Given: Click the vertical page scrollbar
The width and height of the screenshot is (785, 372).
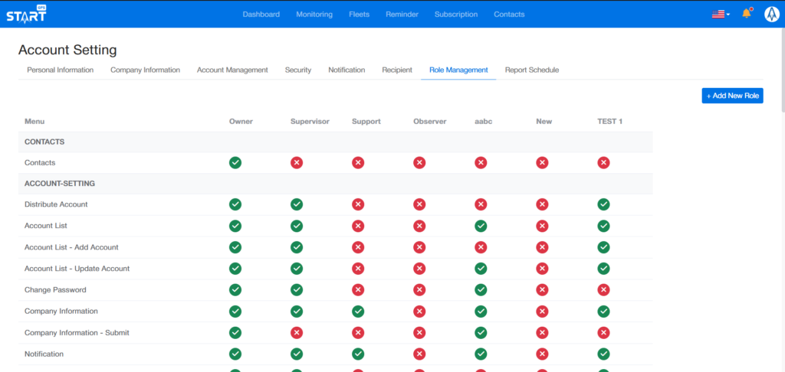Looking at the screenshot, I should [781, 61].
